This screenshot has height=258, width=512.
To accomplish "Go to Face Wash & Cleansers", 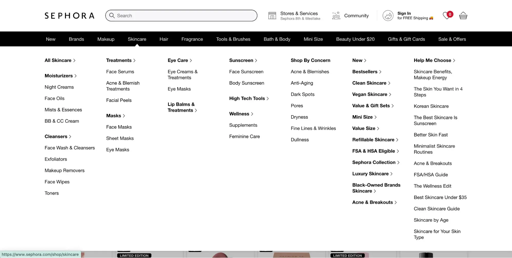I will pos(70,148).
